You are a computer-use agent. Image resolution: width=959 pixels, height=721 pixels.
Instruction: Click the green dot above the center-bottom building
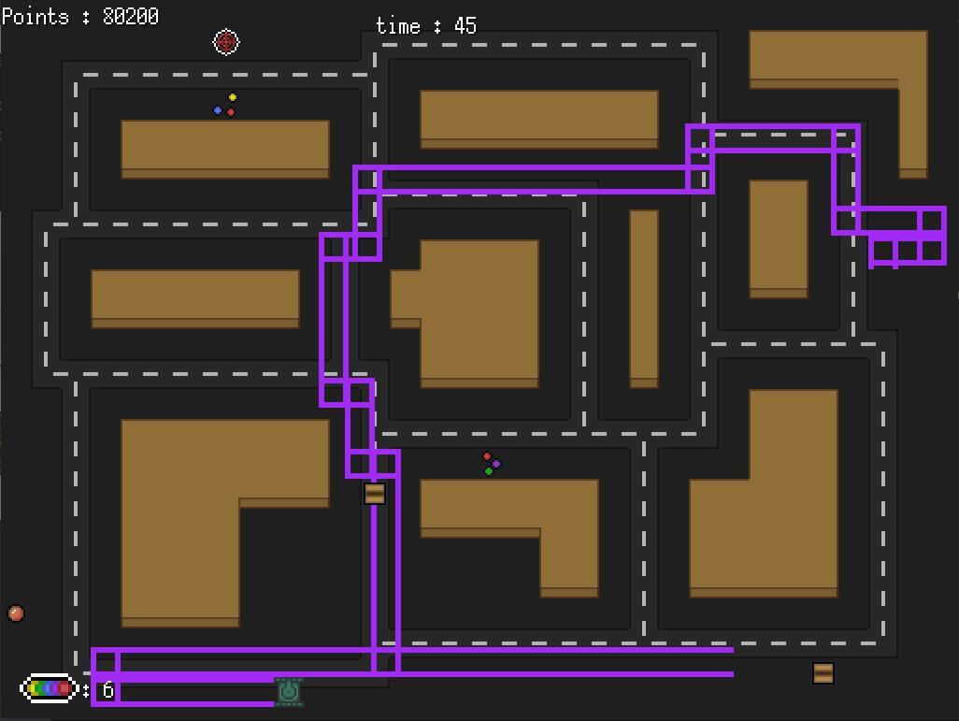489,471
